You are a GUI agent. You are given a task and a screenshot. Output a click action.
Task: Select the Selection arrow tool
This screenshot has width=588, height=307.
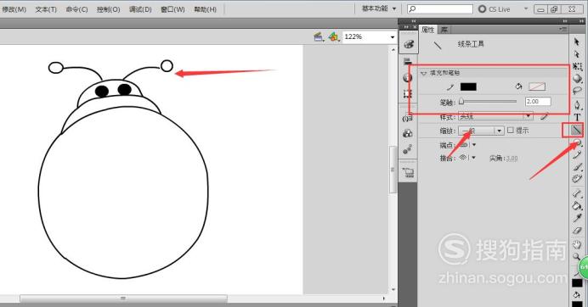click(577, 42)
